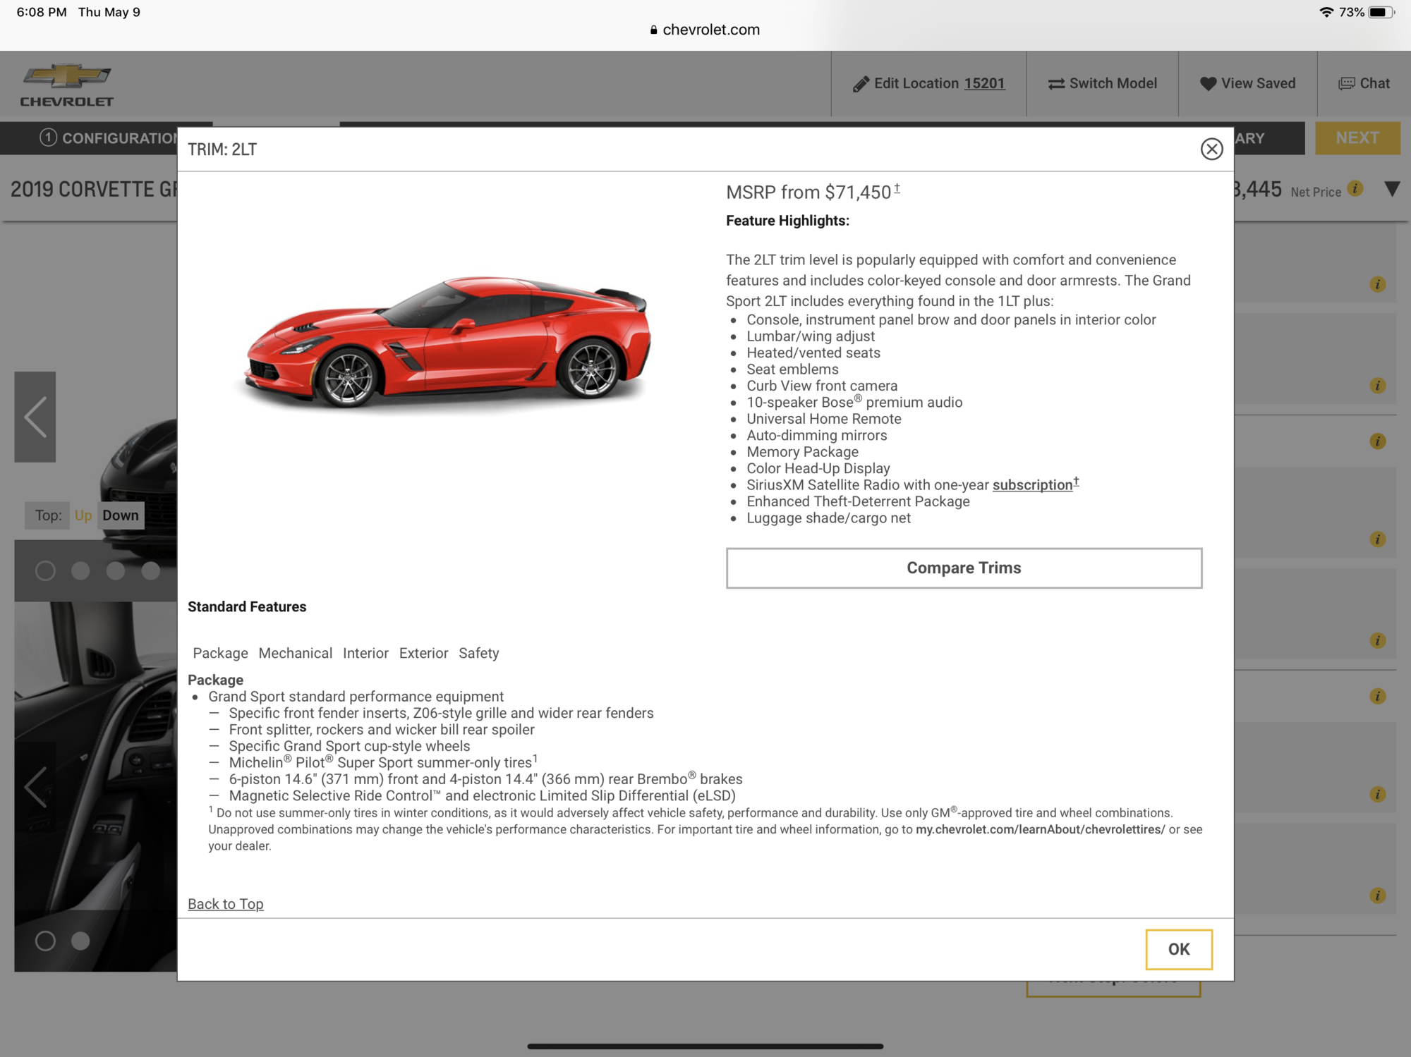Enable the Down top view option
This screenshot has width=1411, height=1057.
point(120,515)
